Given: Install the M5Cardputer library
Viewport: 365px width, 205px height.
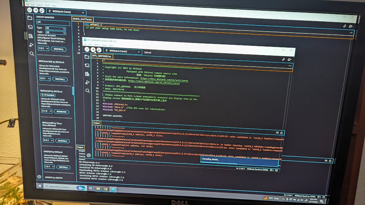Looking at the screenshot, I should [x=58, y=49].
